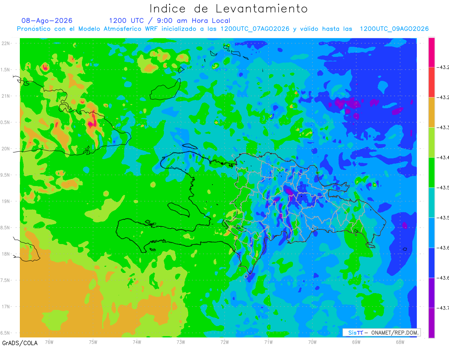Click the '76W' longitude label
The height and width of the screenshot is (347, 449).
click(x=49, y=342)
